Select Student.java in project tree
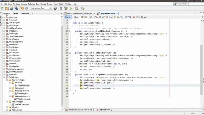 click(x=23, y=94)
